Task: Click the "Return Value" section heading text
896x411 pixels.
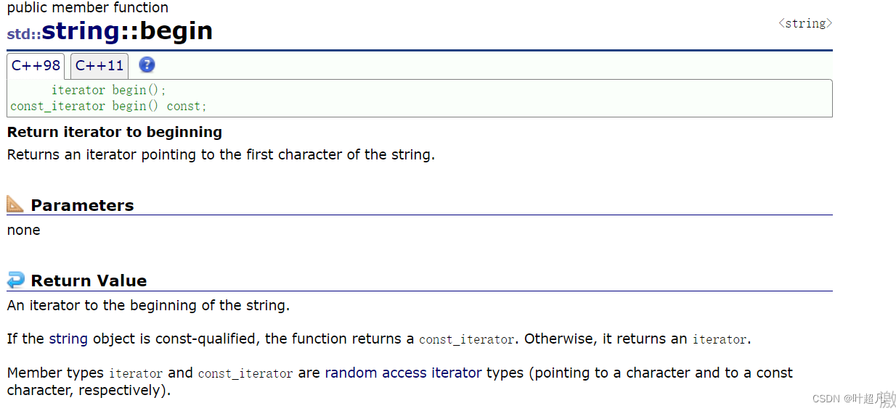Action: [x=89, y=281]
